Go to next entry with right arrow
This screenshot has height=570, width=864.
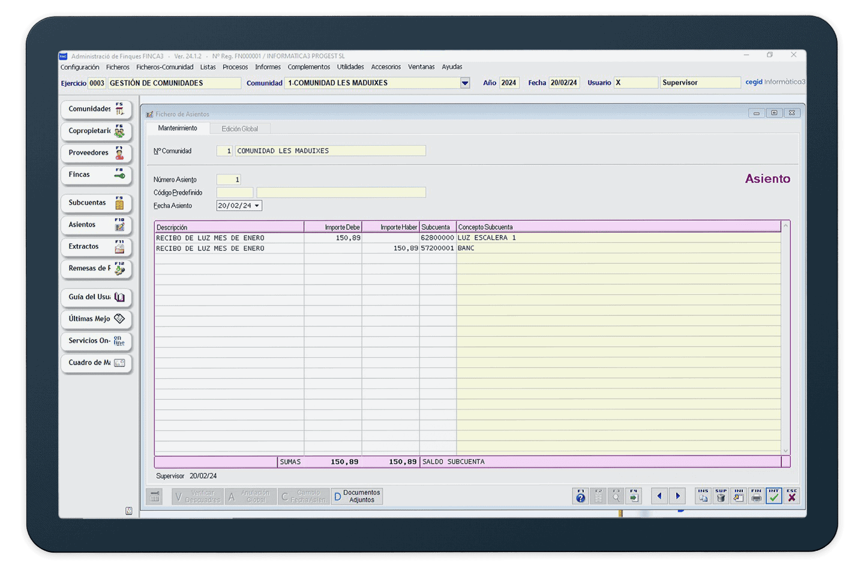(678, 496)
